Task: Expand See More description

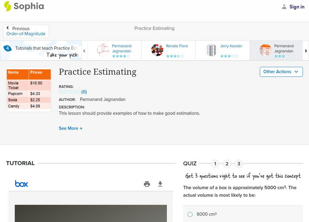Action: [x=70, y=128]
